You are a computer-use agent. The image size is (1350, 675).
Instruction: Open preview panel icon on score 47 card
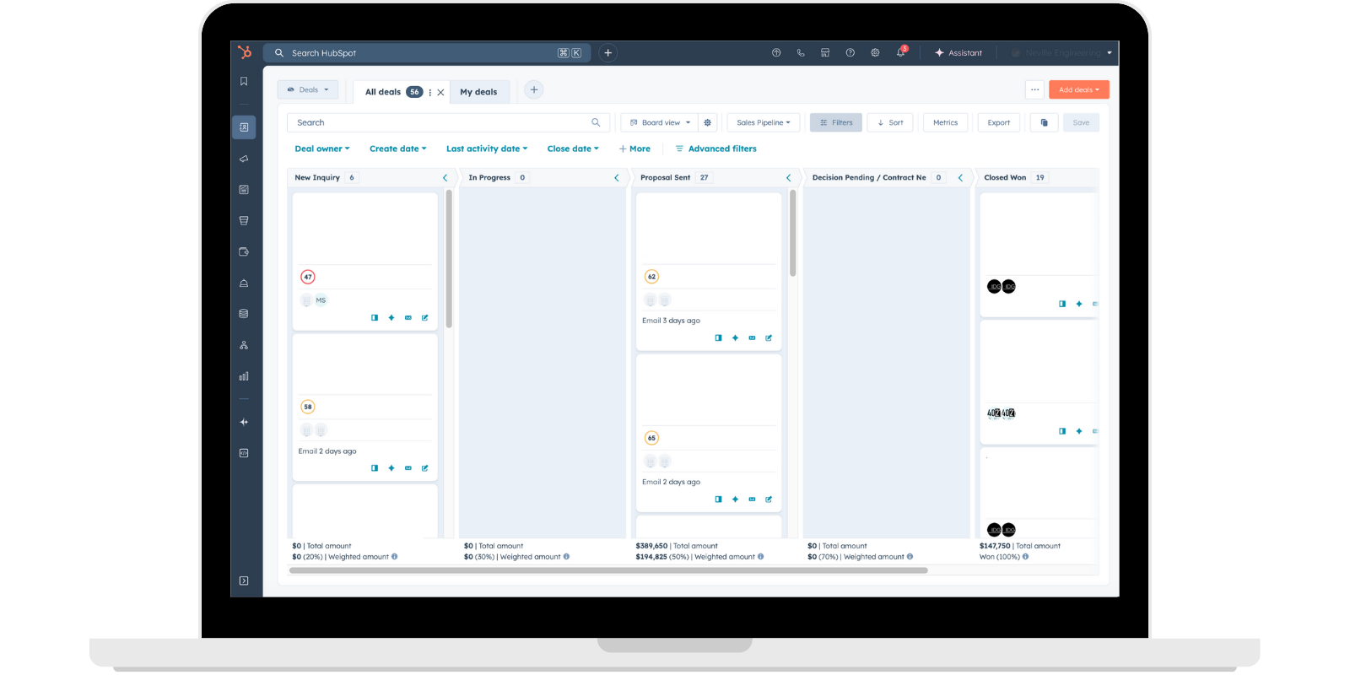(375, 318)
